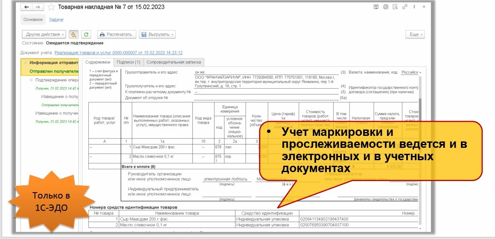Image resolution: width=495 pixels, height=239 pixels.
Task: Click Сыр Маасдам 200 г фас. in the goods table
Action: pyautogui.click(x=154, y=147)
